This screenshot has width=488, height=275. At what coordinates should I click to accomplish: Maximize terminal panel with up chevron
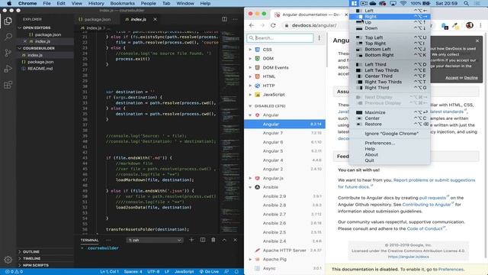point(224,240)
